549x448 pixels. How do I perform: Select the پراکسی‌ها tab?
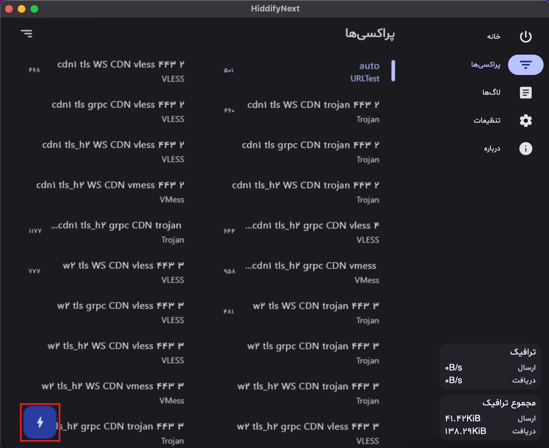pyautogui.click(x=486, y=64)
